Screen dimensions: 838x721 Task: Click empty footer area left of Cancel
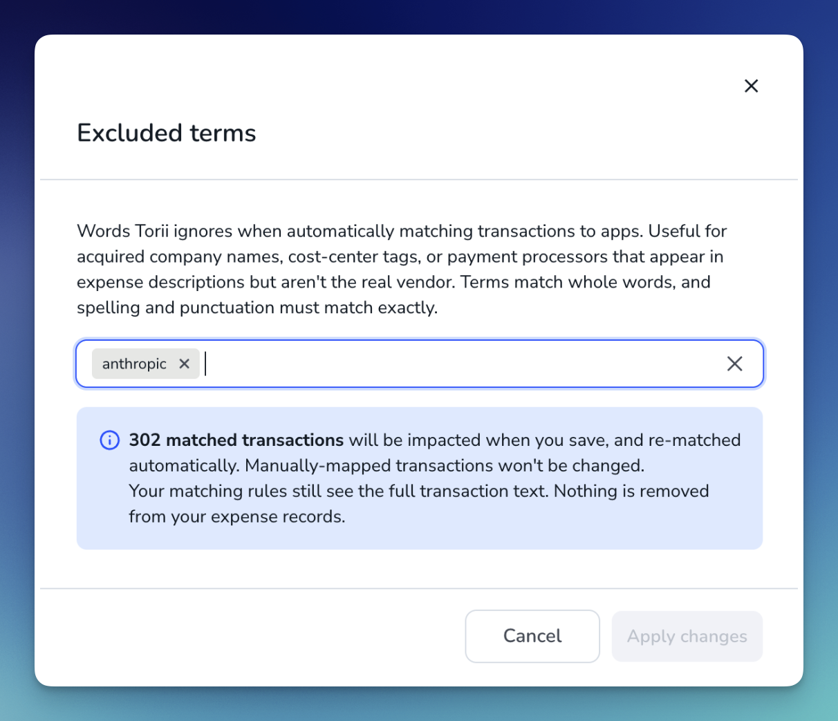coord(249,636)
